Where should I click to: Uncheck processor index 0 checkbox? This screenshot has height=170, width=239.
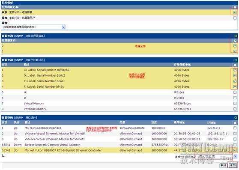[x=235, y=46]
